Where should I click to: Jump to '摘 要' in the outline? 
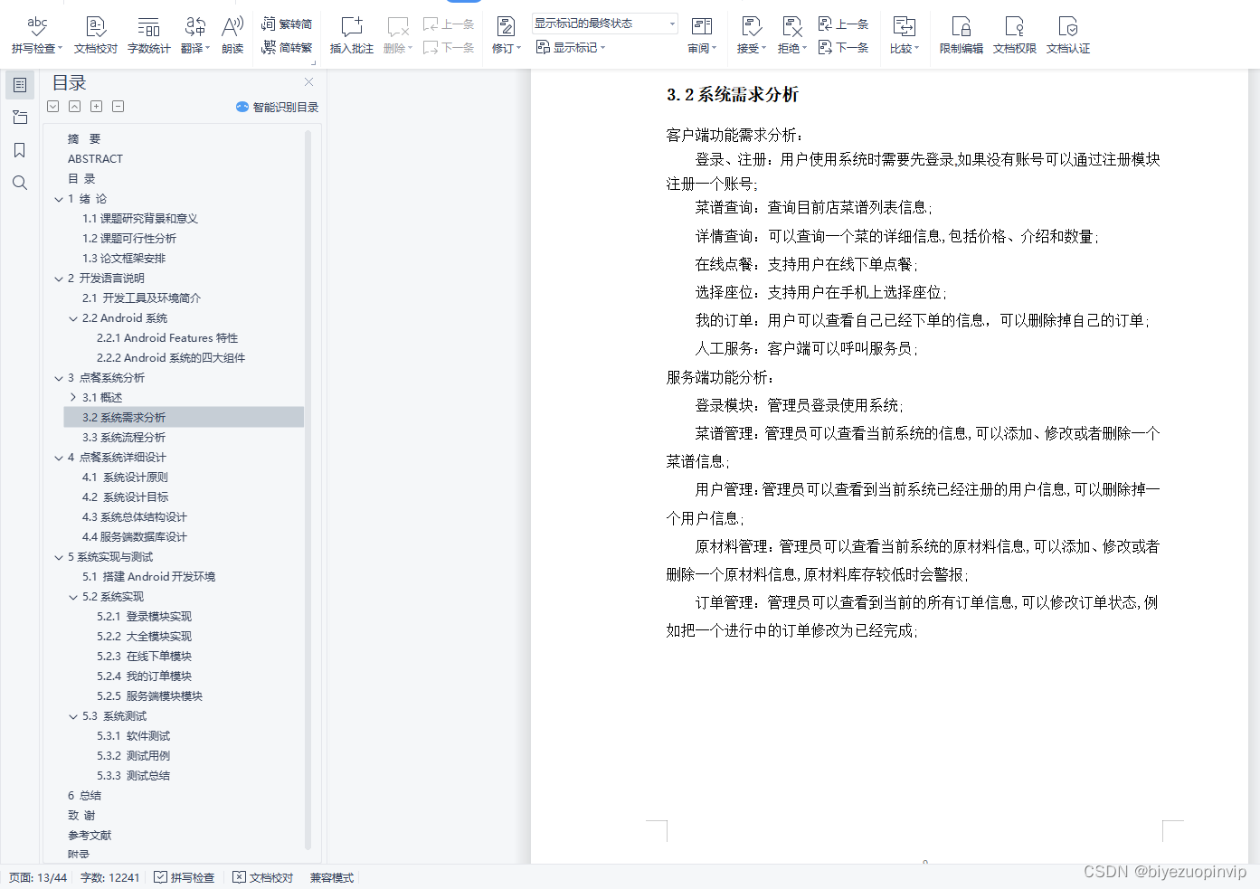[84, 139]
